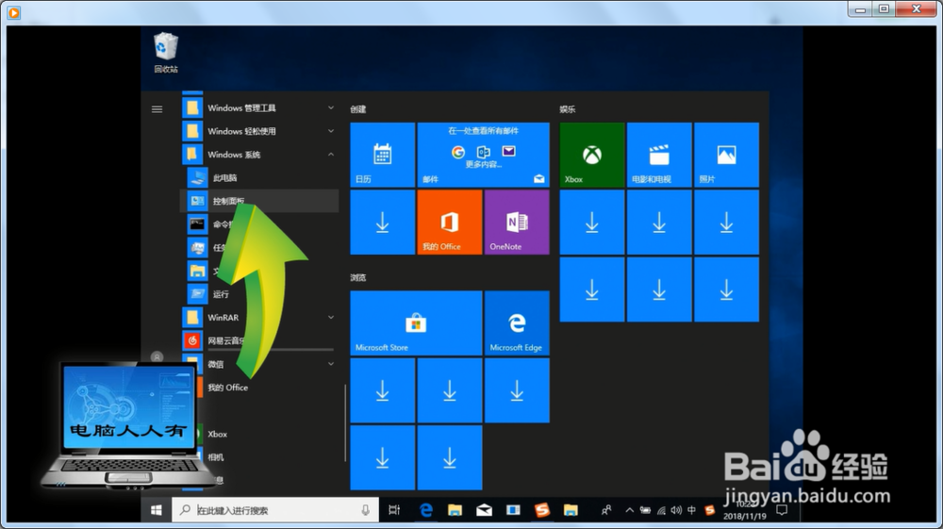This screenshot has height=529, width=943.
Task: Select 我的 Office in the app list
Action: pos(228,388)
